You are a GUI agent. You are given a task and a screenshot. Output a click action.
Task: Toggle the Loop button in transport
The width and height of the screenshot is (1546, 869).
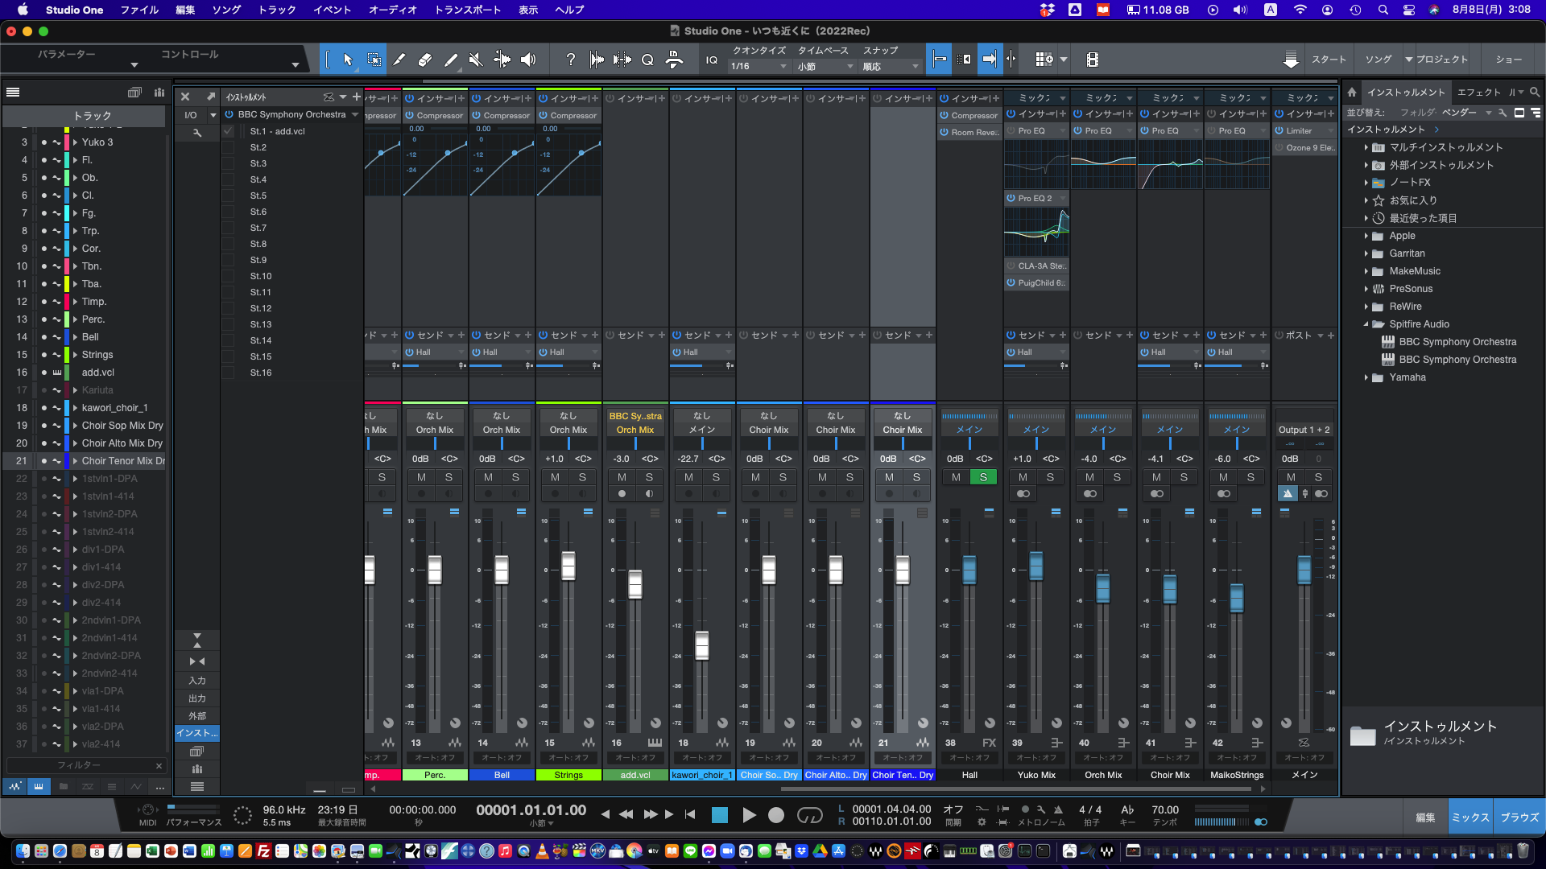(x=809, y=815)
